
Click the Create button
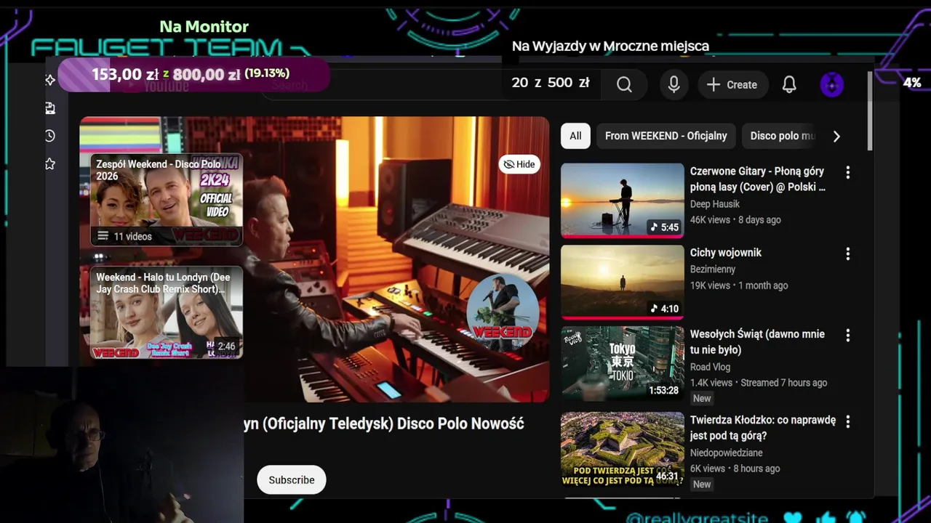(733, 85)
